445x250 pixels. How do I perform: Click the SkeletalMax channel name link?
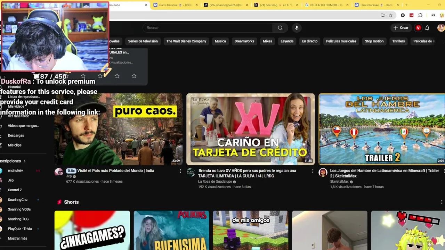click(339, 182)
